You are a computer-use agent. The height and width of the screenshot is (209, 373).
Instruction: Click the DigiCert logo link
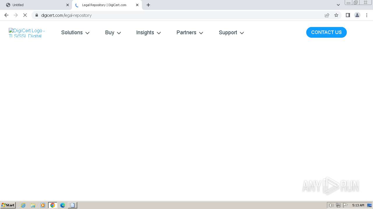(x=27, y=33)
